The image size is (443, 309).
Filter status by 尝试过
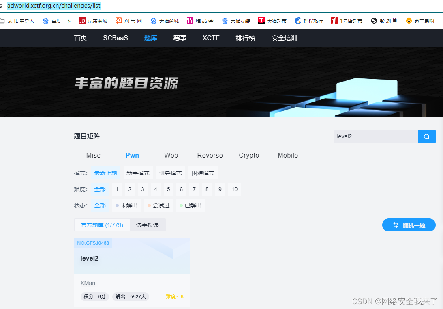tap(158, 205)
